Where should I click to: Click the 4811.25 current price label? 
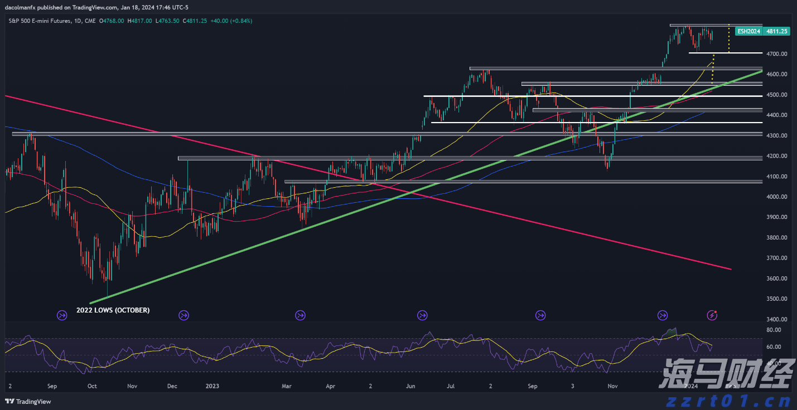(x=776, y=32)
